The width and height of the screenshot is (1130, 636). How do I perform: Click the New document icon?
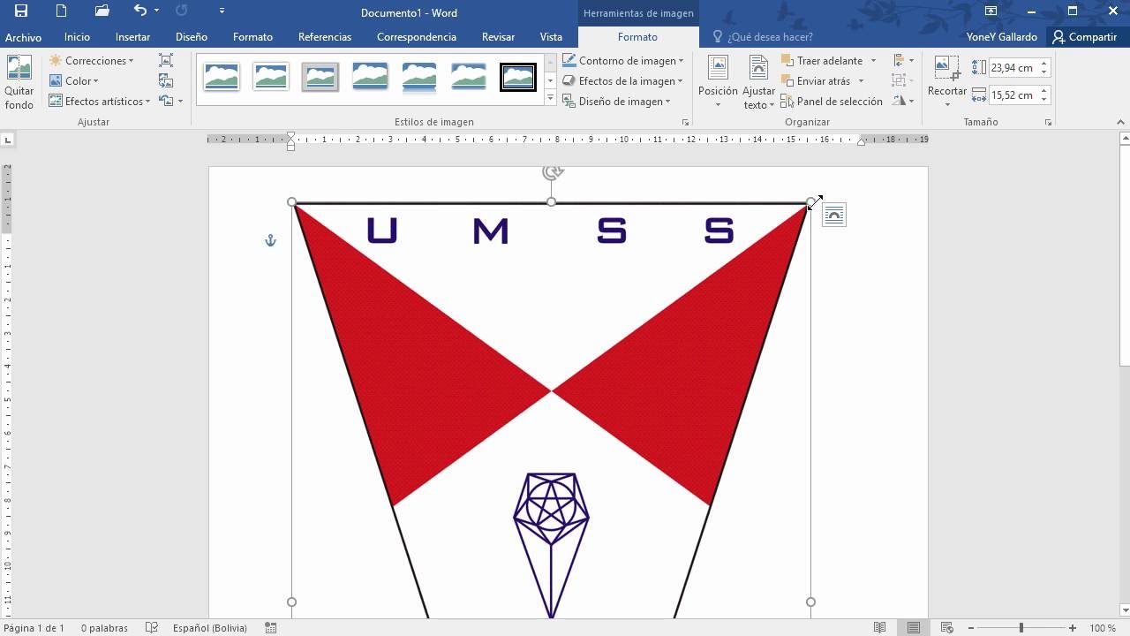(61, 11)
